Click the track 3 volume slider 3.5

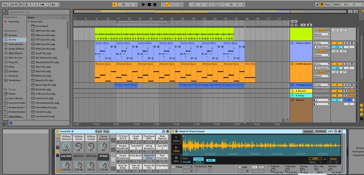tap(337, 47)
